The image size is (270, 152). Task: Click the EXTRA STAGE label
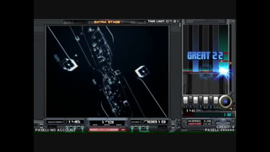click(x=107, y=22)
